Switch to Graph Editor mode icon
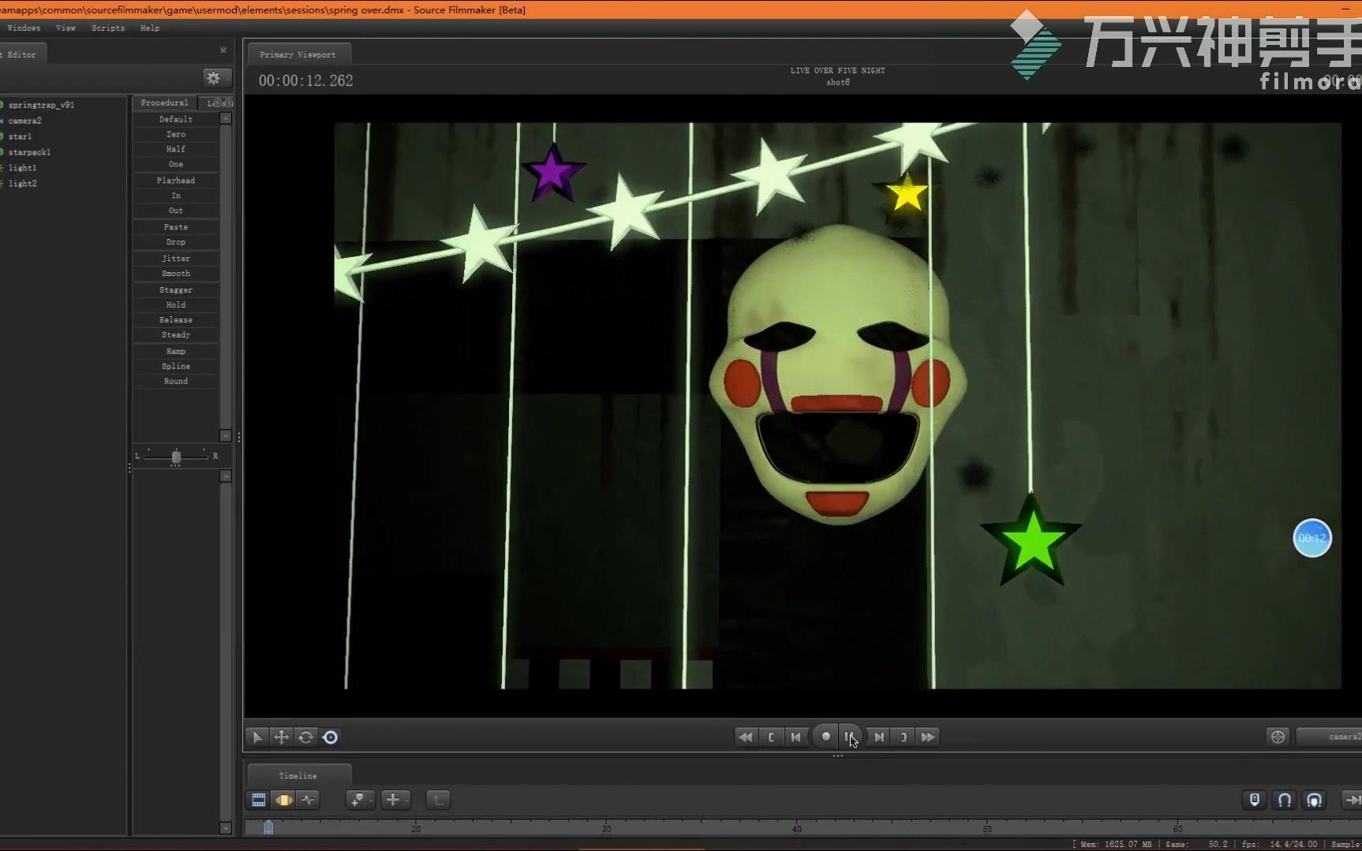This screenshot has width=1362, height=851. click(x=308, y=800)
